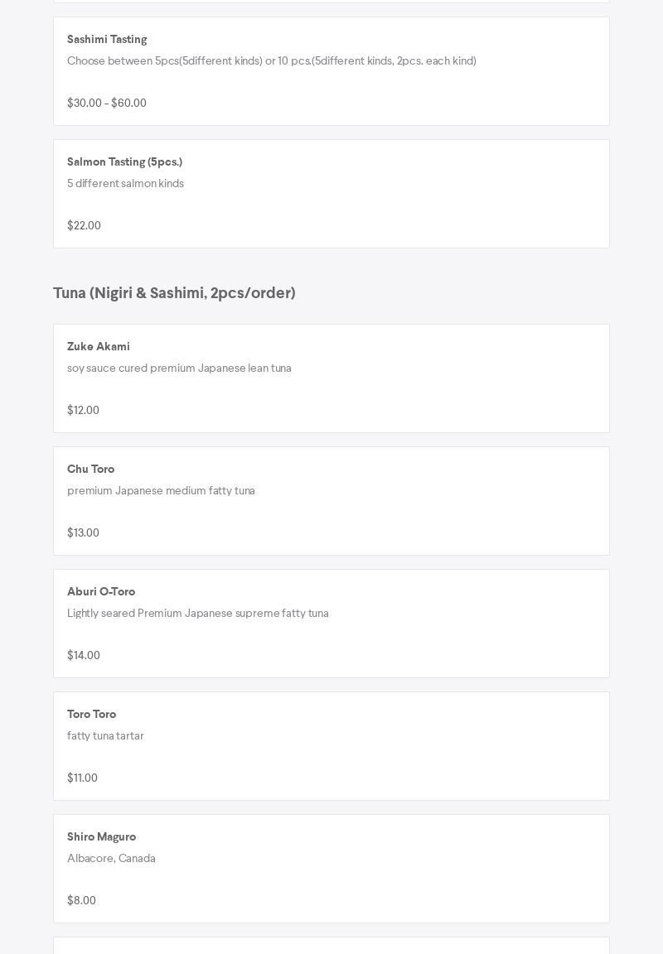Click the '5 different salmon kinds' description

[x=125, y=184]
